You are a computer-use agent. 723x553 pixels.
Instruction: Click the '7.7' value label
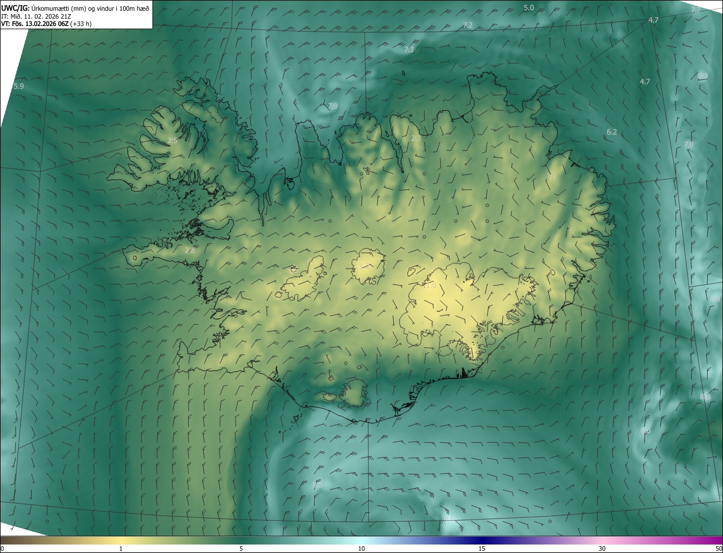tap(696, 10)
